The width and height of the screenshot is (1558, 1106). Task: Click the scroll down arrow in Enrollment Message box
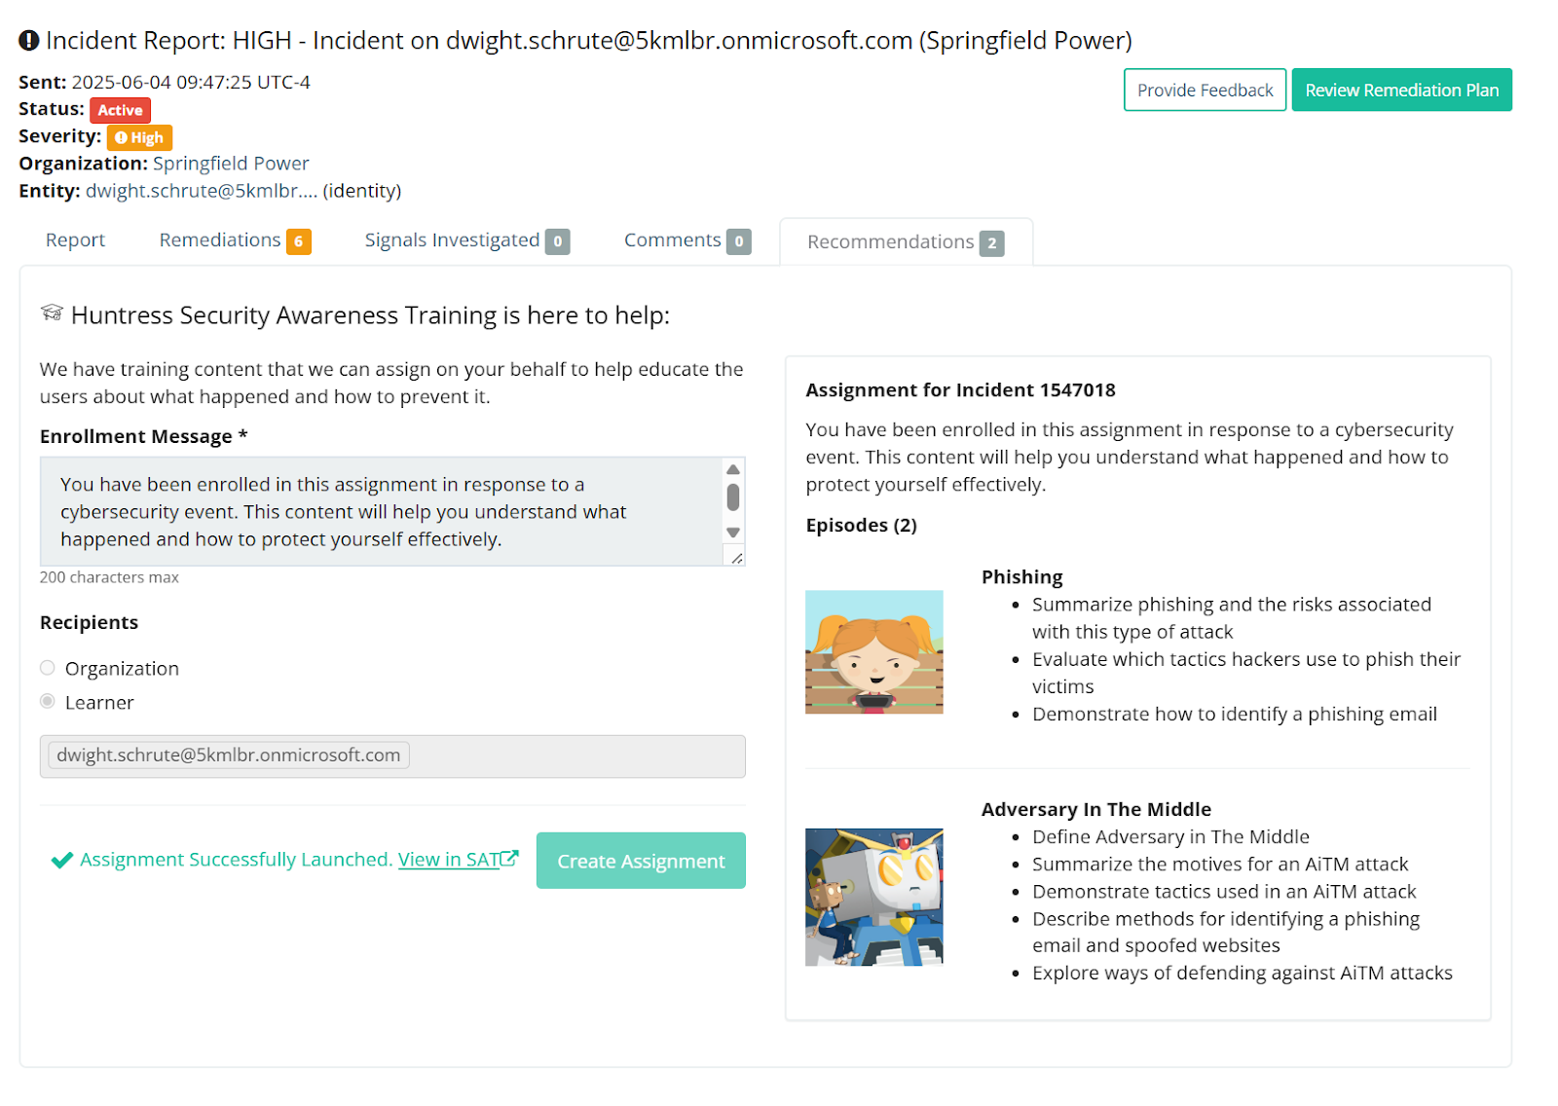733,533
